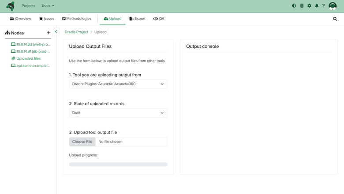344x194 pixels.
Task: Open help via the question mark icon
Action: [x=323, y=6]
